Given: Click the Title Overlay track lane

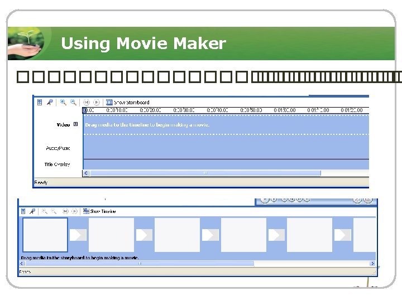Looking at the screenshot, I should pyautogui.click(x=226, y=164).
